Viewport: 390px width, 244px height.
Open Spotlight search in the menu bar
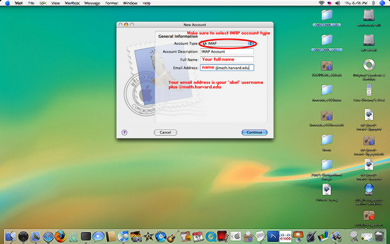pos(384,3)
